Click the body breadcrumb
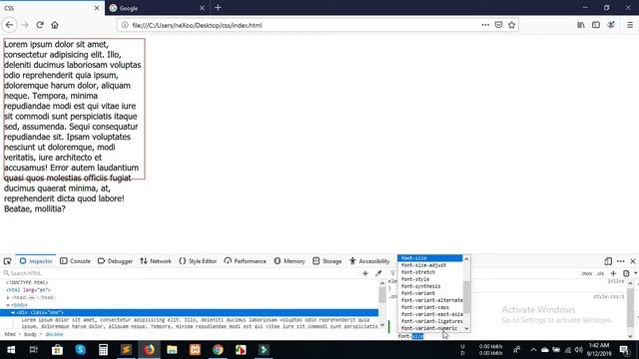 [x=30, y=334]
